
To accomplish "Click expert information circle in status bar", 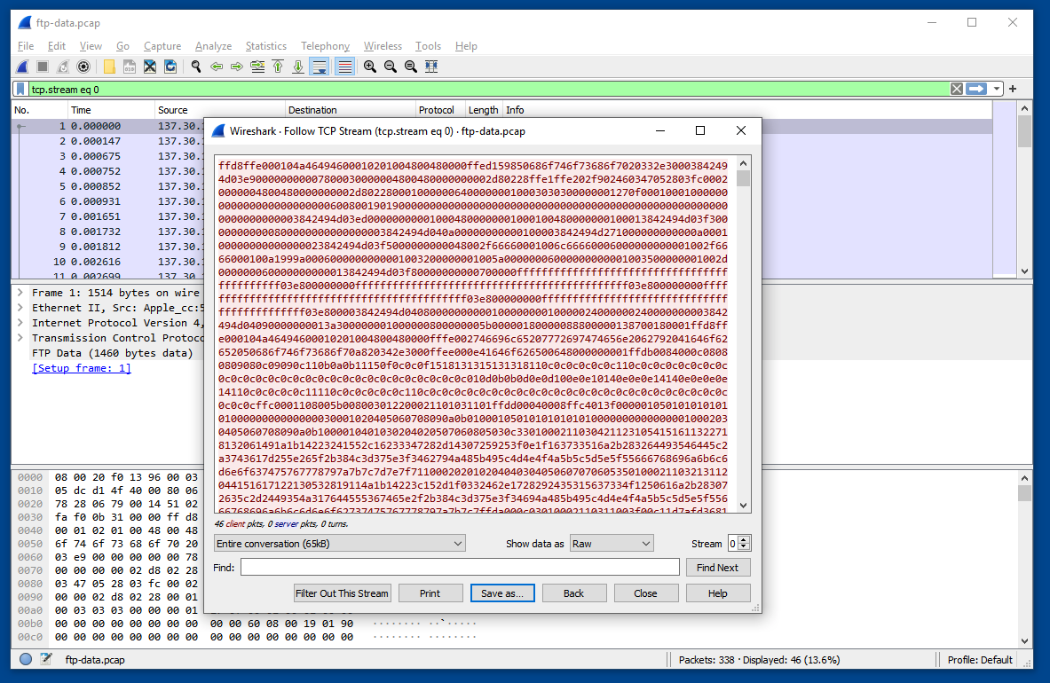I will click(26, 659).
